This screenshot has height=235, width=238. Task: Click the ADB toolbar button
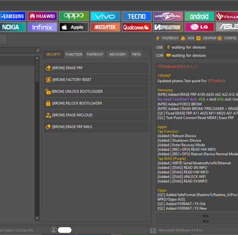coord(188,38)
